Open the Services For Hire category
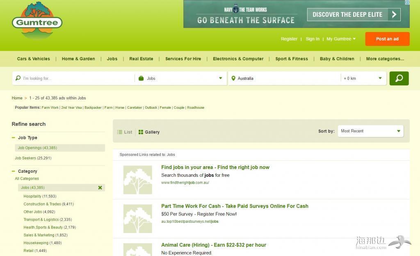 [x=183, y=59]
